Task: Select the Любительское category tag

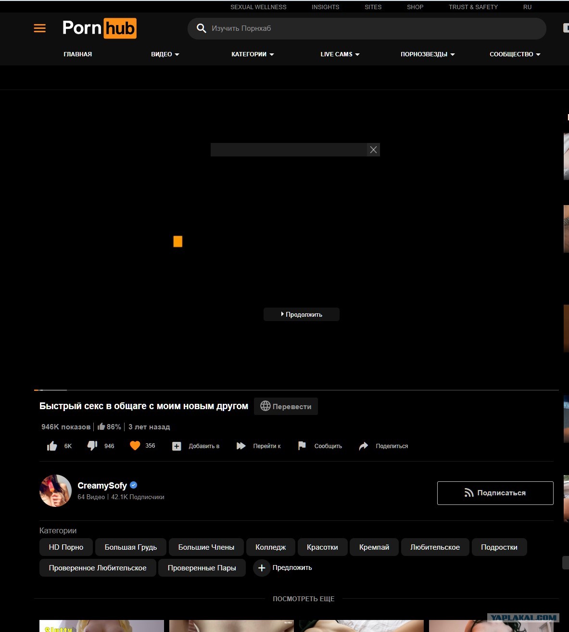Action: (x=435, y=547)
